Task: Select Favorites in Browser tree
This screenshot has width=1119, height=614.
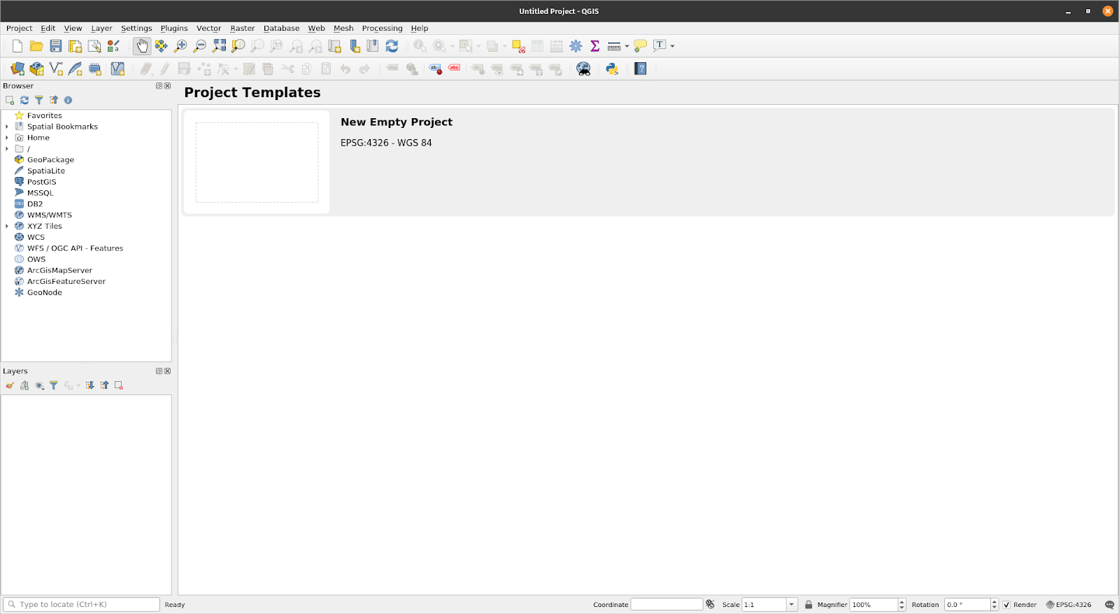Action: point(44,116)
